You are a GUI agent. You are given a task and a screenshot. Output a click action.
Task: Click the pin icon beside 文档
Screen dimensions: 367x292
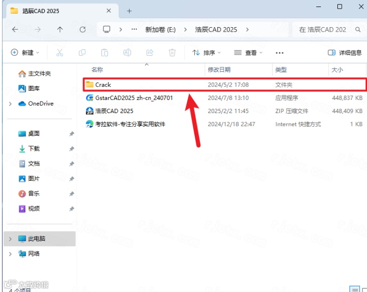72,164
